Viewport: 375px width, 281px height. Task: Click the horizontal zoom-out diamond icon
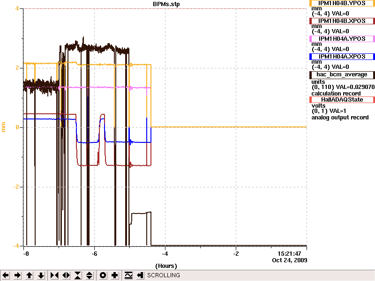click(x=66, y=275)
